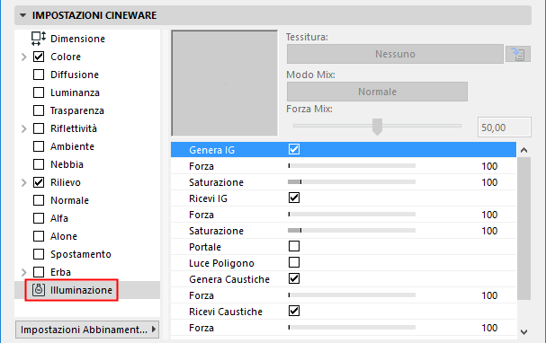This screenshot has height=343, width=546.
Task: Expand the Riflettività tree chevron
Action: coord(23,128)
